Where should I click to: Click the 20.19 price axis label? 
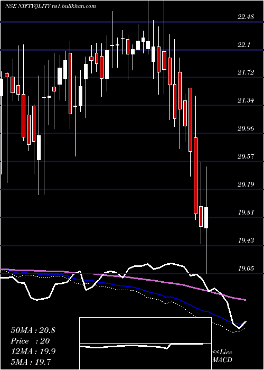246,184
